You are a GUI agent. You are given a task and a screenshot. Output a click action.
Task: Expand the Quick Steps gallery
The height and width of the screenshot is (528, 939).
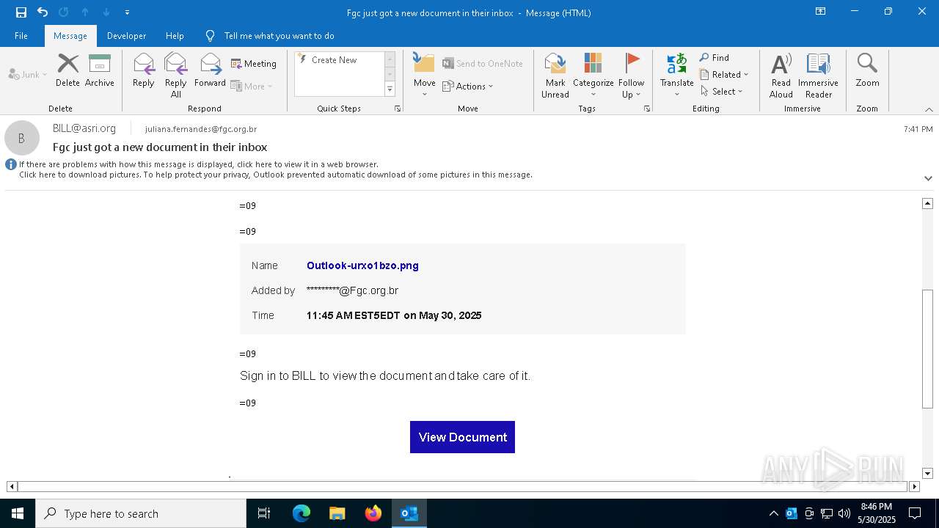pyautogui.click(x=390, y=89)
